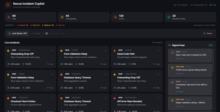Open the API Error Rate Elevated incident
220x112 pixels.
coord(137,103)
